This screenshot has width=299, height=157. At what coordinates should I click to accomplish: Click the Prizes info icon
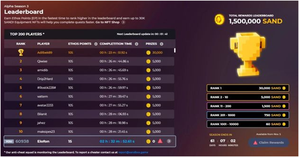[x=161, y=44]
